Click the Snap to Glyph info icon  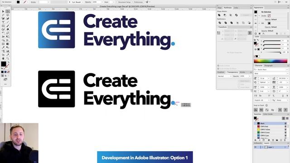tap(266, 105)
